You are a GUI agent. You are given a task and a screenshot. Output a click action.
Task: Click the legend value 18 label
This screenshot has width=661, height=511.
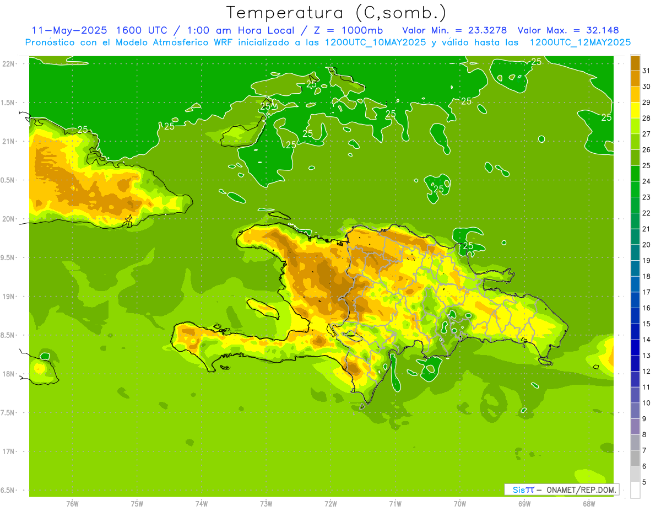[x=647, y=276]
